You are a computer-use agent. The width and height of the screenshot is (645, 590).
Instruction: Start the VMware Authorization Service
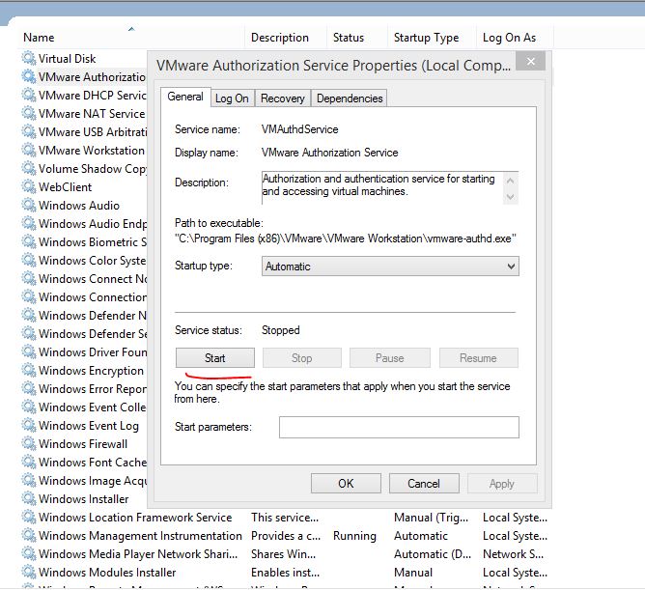[214, 358]
